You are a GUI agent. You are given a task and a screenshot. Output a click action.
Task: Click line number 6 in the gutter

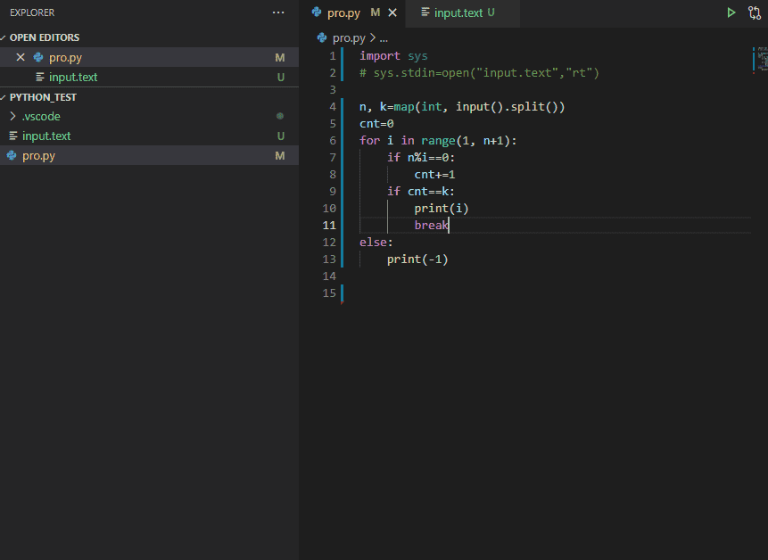tap(333, 141)
